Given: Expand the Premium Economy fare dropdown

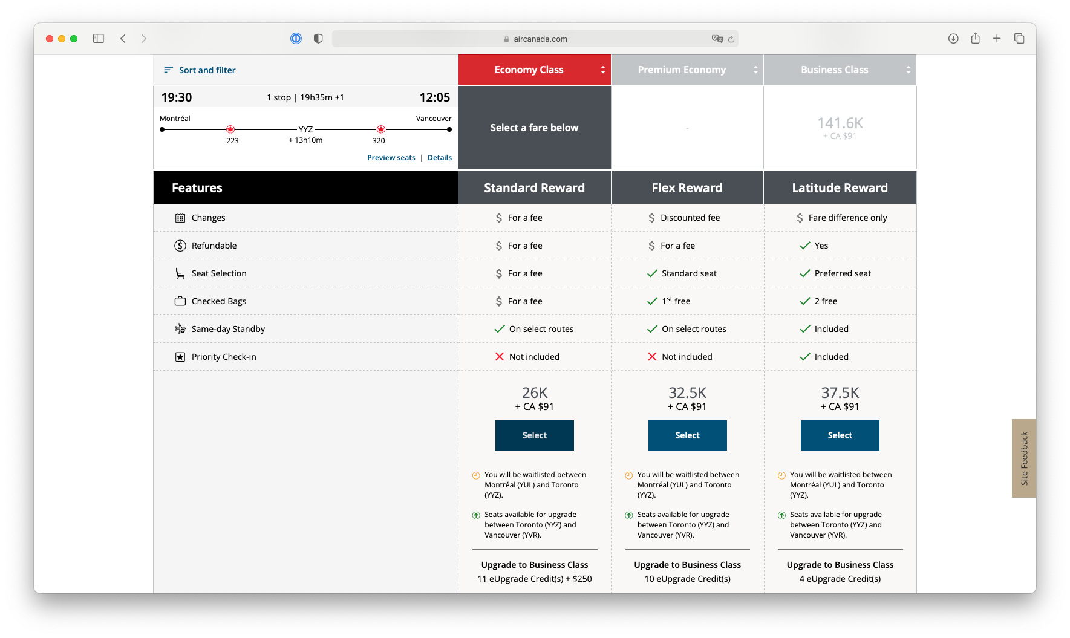Looking at the screenshot, I should 687,70.
